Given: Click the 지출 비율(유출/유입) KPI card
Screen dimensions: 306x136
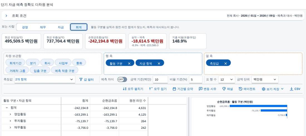Looking at the screenshot, I should click(188, 41).
